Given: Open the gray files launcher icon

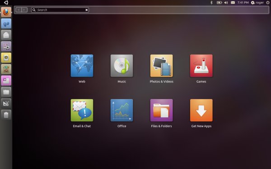Looking at the screenshot, I should tap(6, 92).
